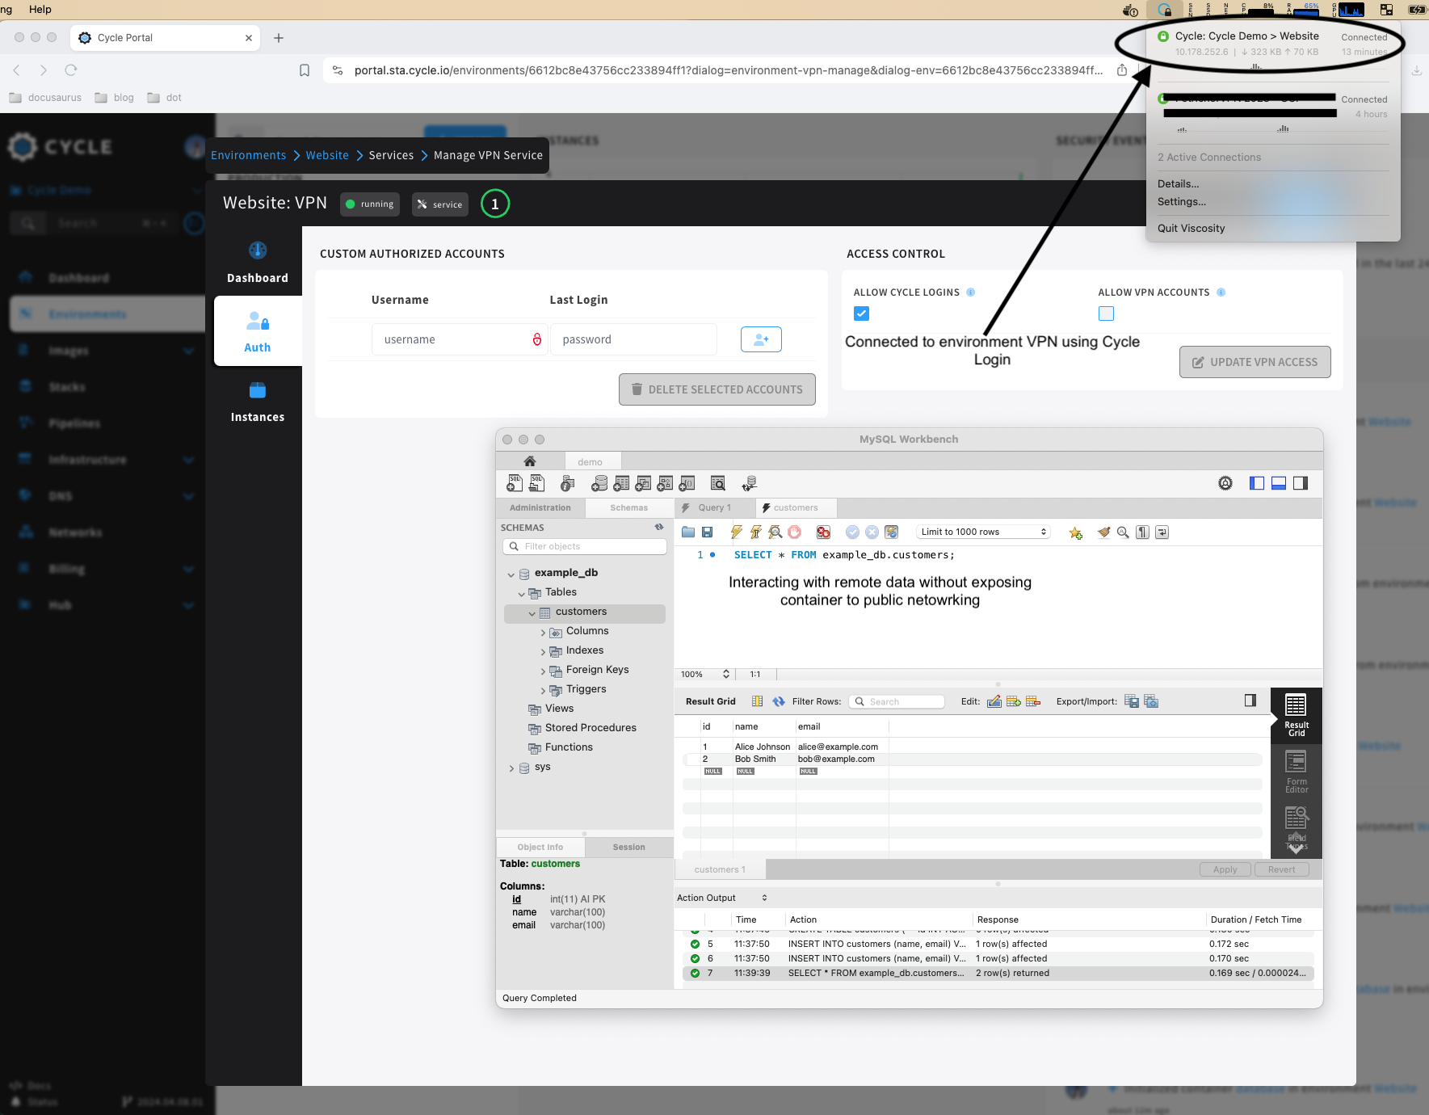Toggle the left sidebar panel in Workbench
Image resolution: width=1429 pixels, height=1115 pixels.
[x=1257, y=483]
